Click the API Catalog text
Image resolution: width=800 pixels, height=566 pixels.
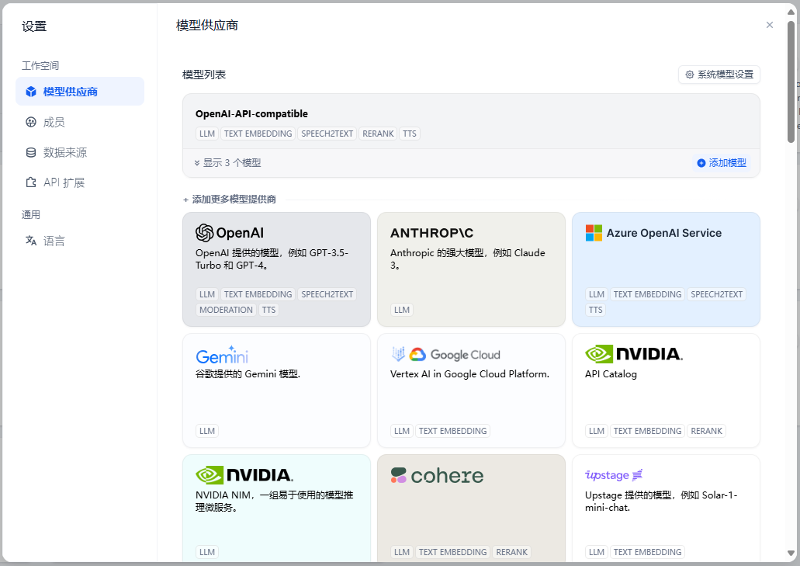click(x=611, y=374)
